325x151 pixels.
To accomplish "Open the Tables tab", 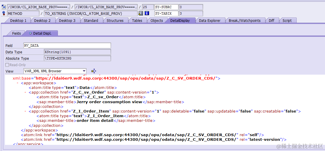I will tap(137, 20).
